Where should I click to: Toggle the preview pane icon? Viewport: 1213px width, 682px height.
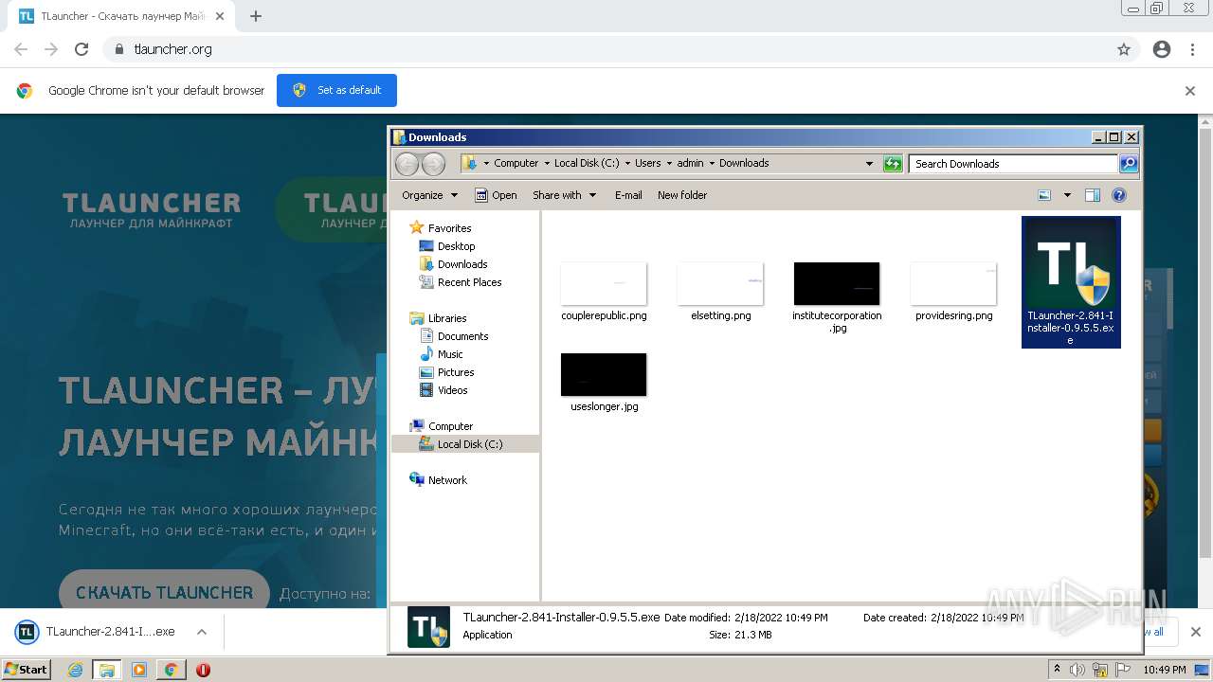(1093, 195)
